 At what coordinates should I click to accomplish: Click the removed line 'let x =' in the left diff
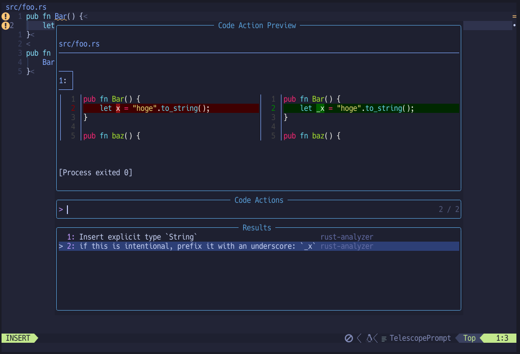[x=171, y=108]
